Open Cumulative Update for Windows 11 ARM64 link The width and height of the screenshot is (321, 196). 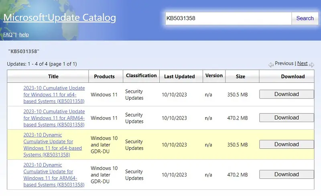(54, 118)
